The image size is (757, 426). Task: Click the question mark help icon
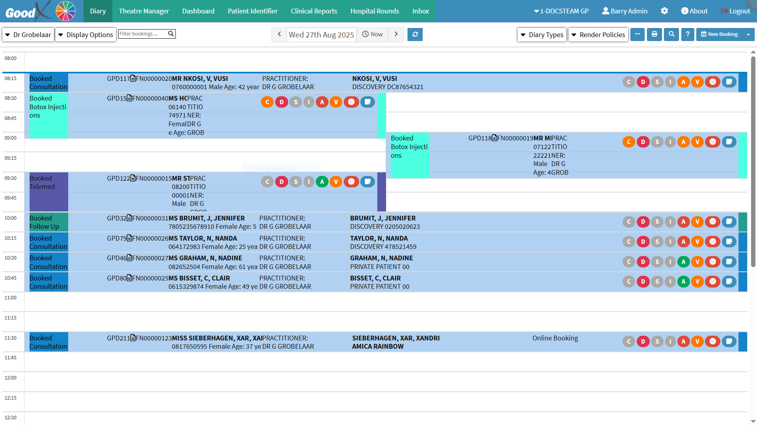[688, 34]
